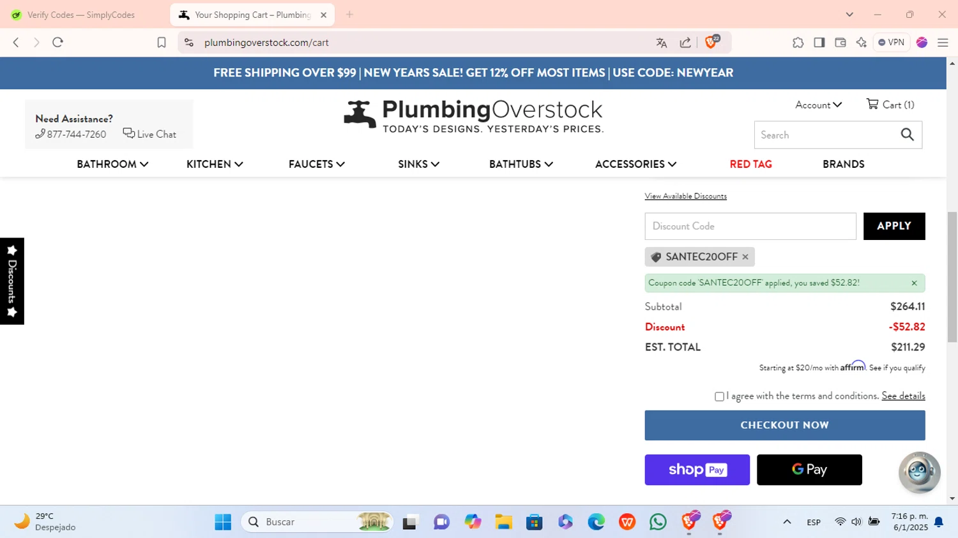Image resolution: width=958 pixels, height=538 pixels.
Task: Pay with Google Pay
Action: [809, 470]
